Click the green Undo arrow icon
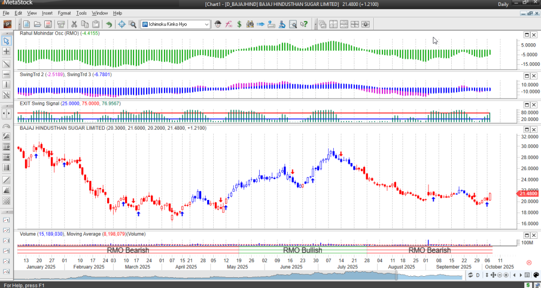Viewport: 541px width, 288px height. coord(109,24)
